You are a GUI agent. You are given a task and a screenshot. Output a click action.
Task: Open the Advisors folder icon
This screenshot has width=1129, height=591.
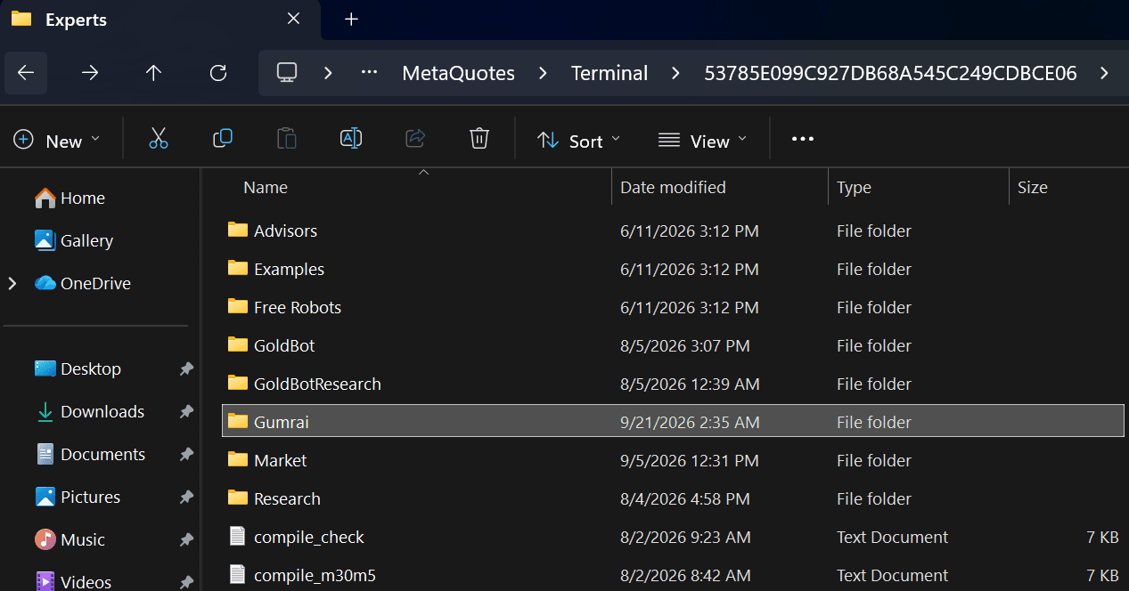237,231
